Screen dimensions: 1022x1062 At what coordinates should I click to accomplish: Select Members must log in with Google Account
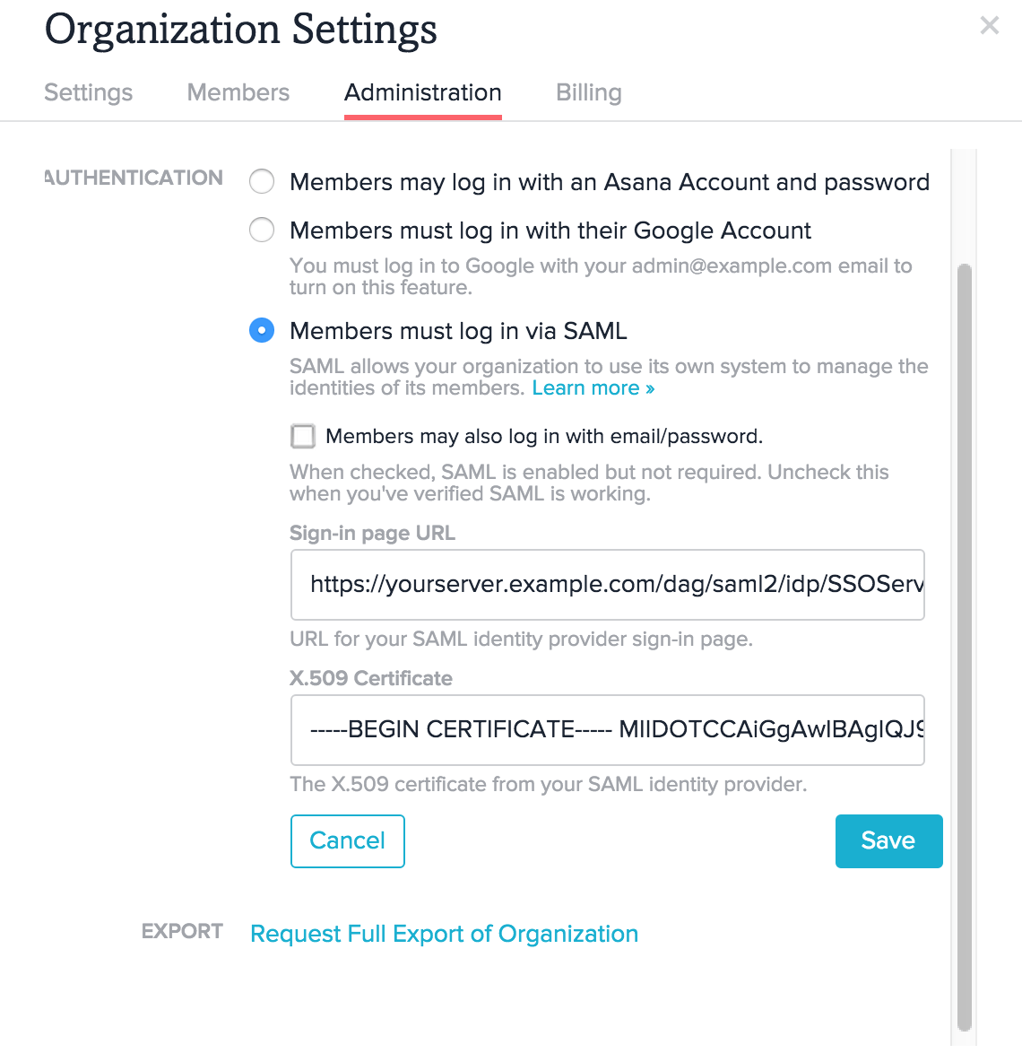pyautogui.click(x=261, y=230)
